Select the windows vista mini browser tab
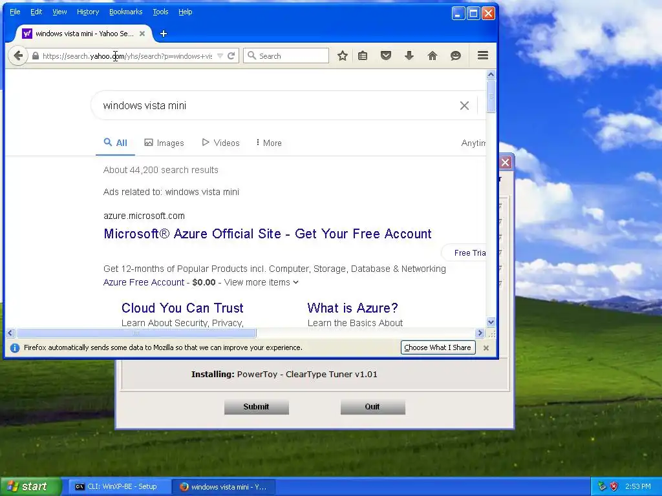Image resolution: width=662 pixels, height=496 pixels. click(83, 34)
